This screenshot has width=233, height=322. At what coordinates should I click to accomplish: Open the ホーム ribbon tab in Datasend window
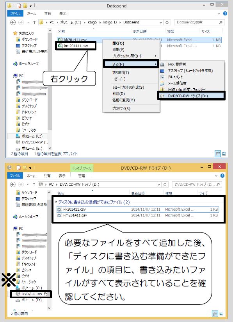(x=31, y=14)
